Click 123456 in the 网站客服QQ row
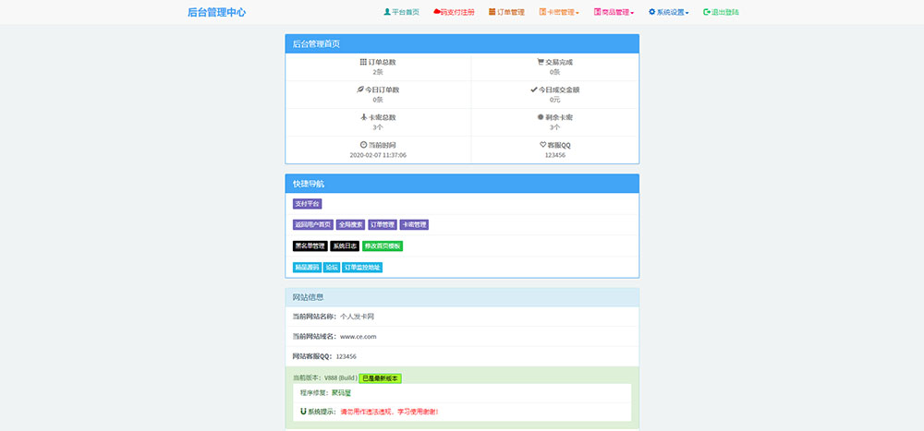The image size is (924, 431). [346, 357]
